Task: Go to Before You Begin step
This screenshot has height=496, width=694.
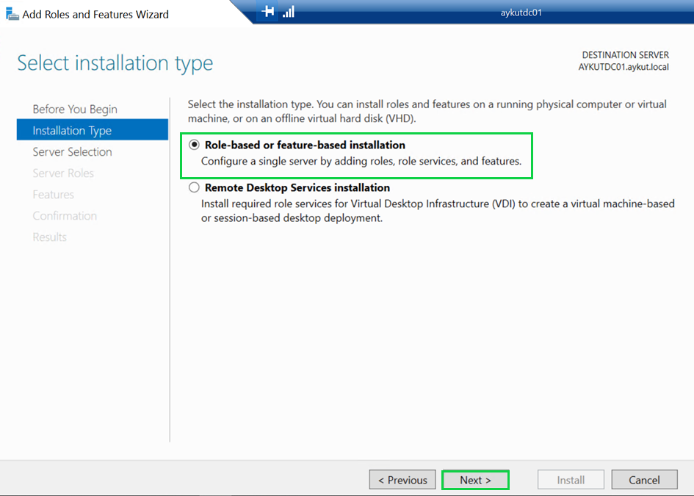Action: coord(75,109)
